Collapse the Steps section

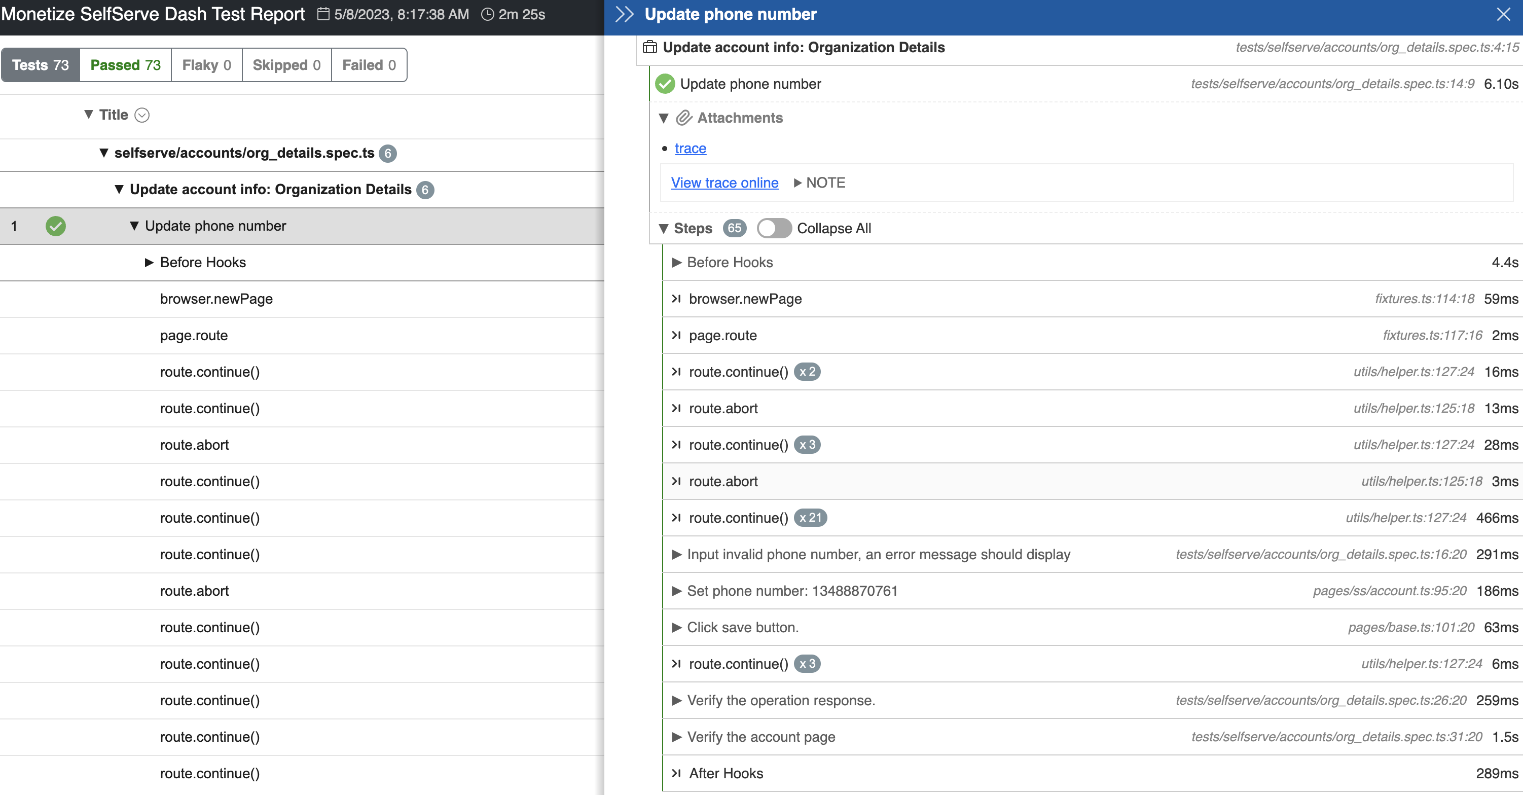click(x=663, y=228)
